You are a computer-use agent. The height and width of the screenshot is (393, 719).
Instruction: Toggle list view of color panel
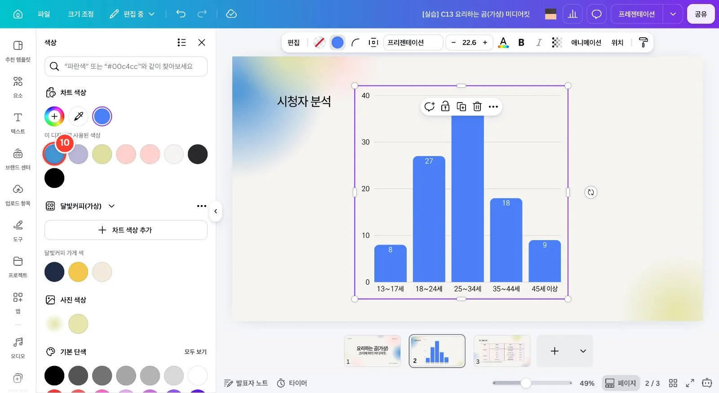[x=182, y=42]
